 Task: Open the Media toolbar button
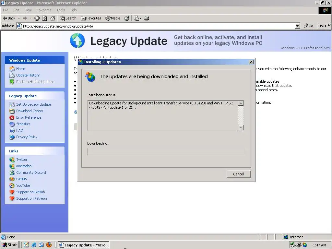[113, 18]
